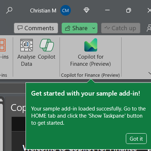Minimize the Excel window
Screen dimensions: 151x151
107,10
